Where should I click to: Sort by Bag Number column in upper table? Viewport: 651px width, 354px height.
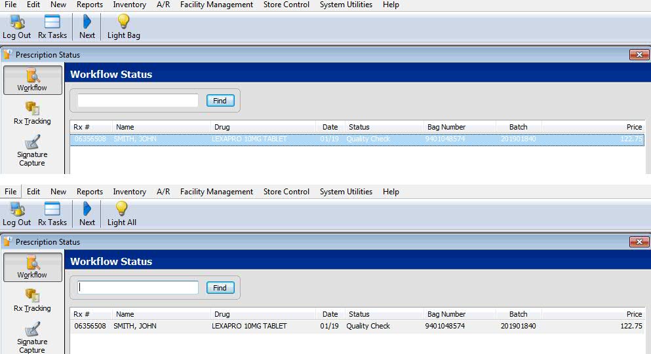tap(460, 127)
